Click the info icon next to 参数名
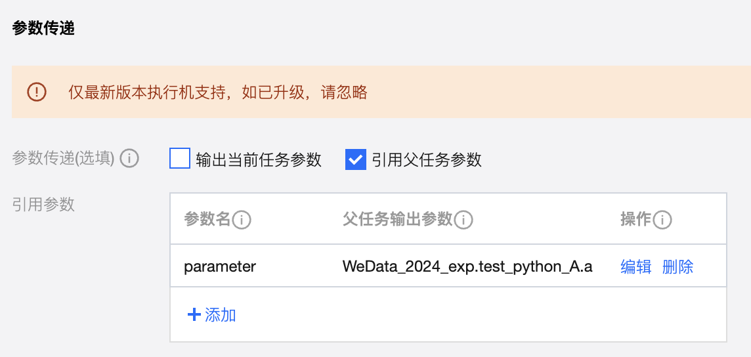 242,220
